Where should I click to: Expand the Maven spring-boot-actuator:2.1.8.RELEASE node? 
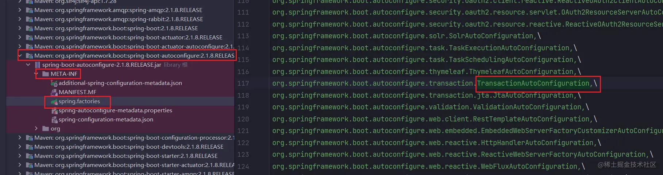click(20, 38)
